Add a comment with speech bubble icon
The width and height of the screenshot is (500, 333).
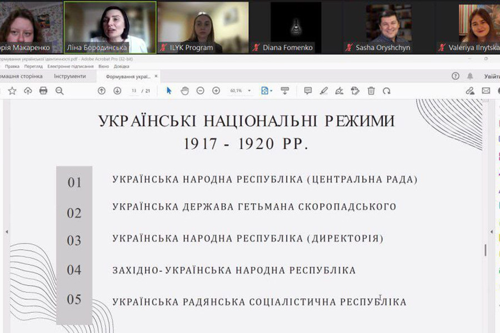click(308, 91)
